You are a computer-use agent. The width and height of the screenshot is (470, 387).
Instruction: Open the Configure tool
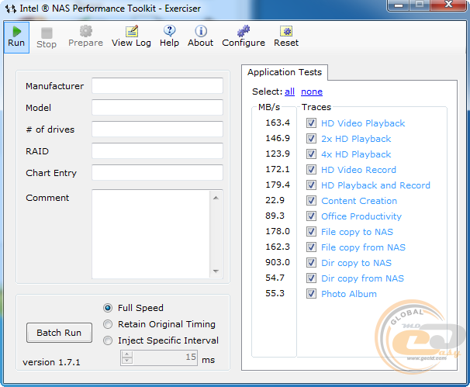coord(244,32)
